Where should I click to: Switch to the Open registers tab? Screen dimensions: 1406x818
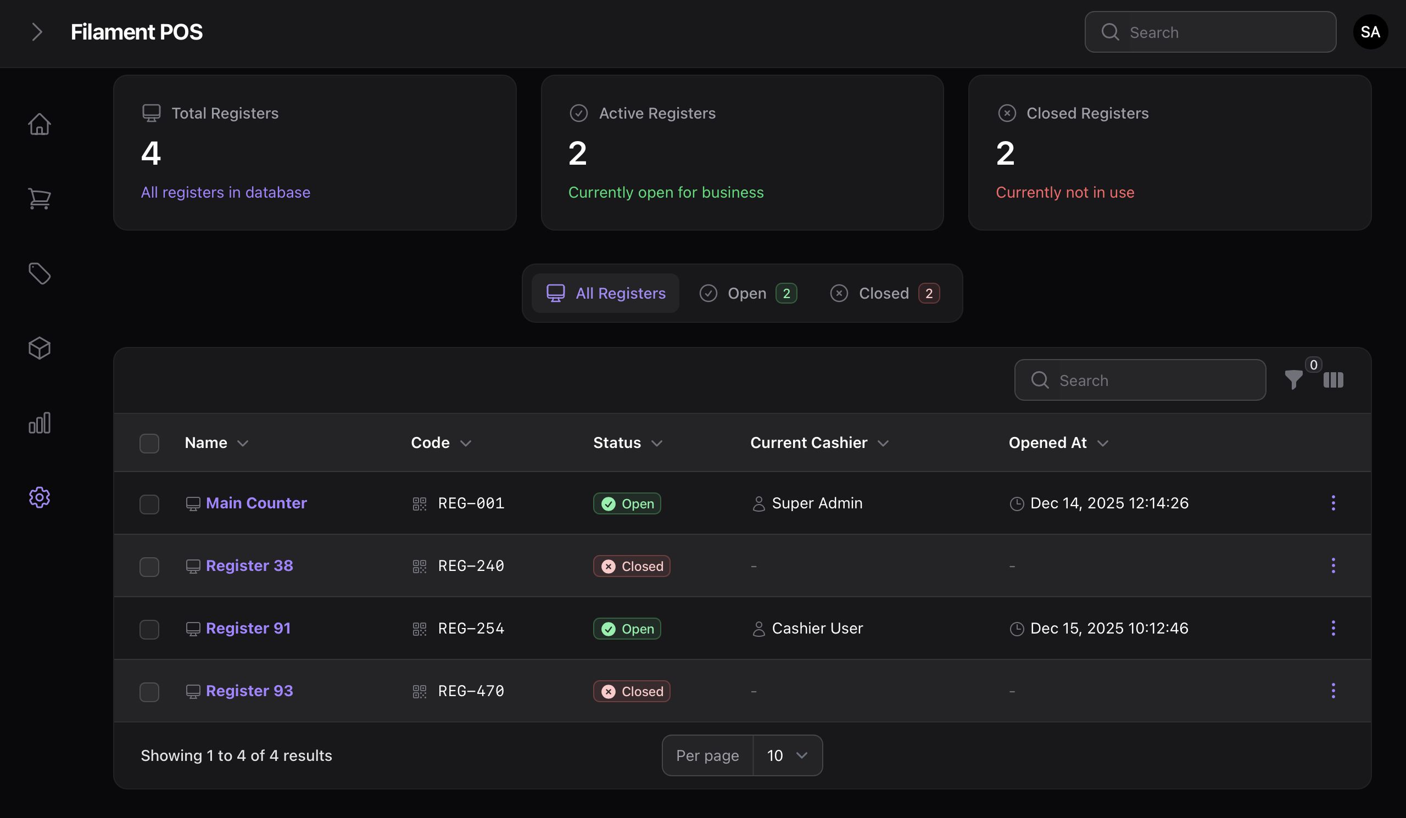pyautogui.click(x=747, y=293)
